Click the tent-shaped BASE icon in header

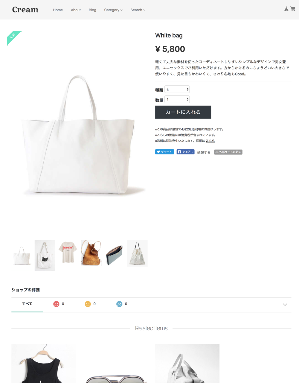(x=286, y=9)
